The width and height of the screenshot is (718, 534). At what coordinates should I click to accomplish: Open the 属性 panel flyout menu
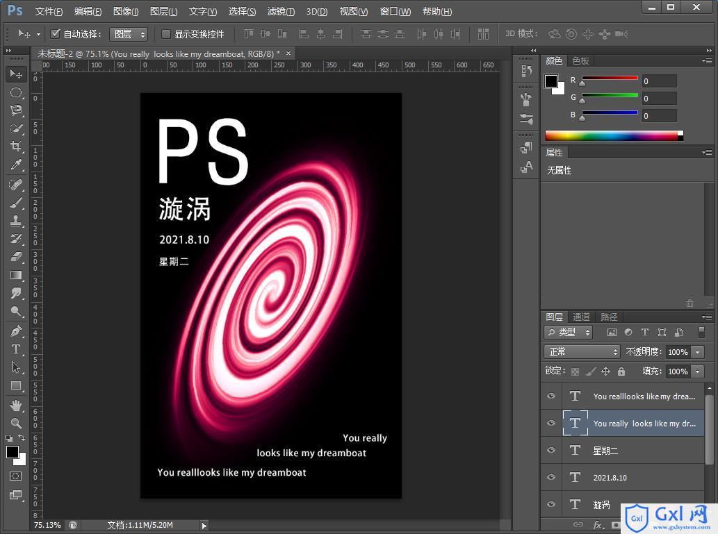[707, 152]
